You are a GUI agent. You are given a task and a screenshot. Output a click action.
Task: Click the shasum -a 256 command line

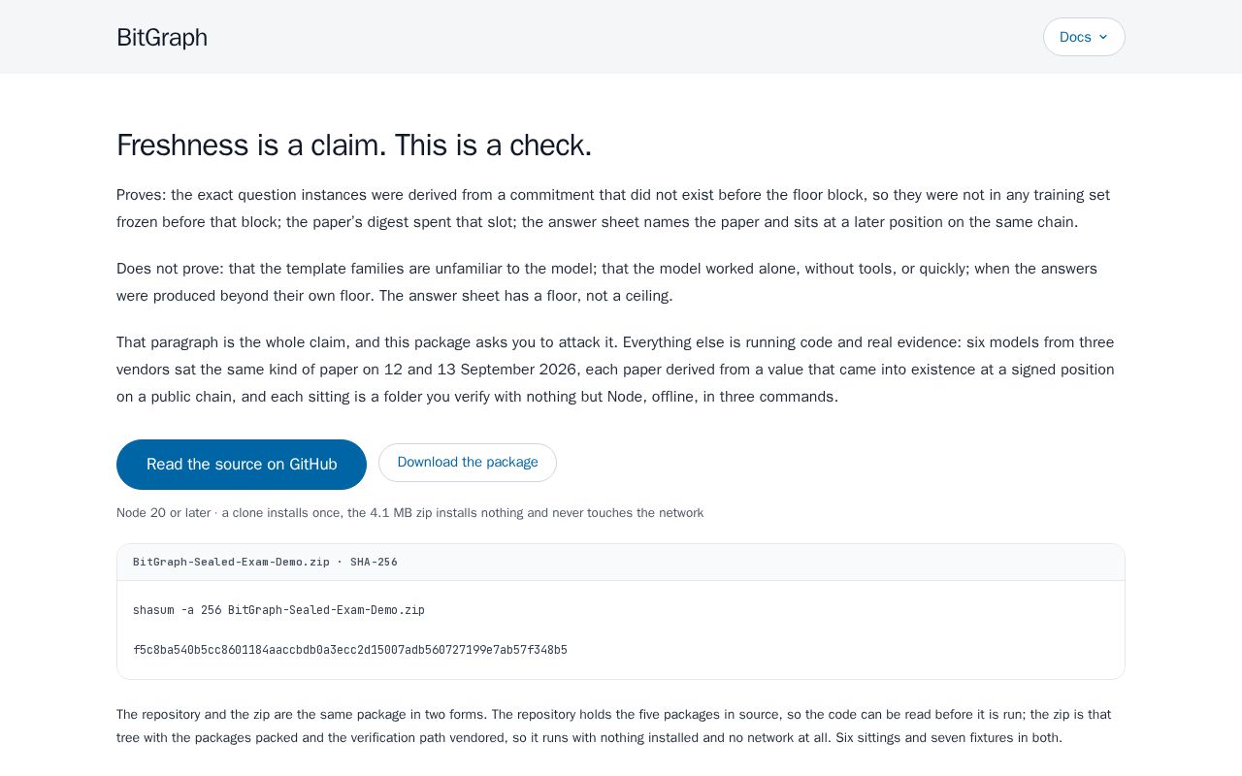point(278,610)
